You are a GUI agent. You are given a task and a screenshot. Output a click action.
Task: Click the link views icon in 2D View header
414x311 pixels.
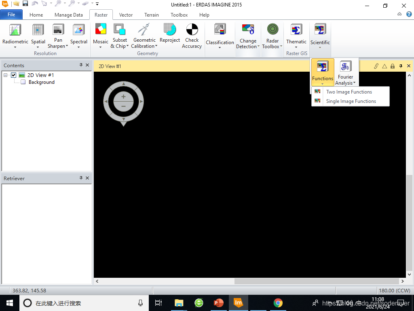(x=376, y=66)
